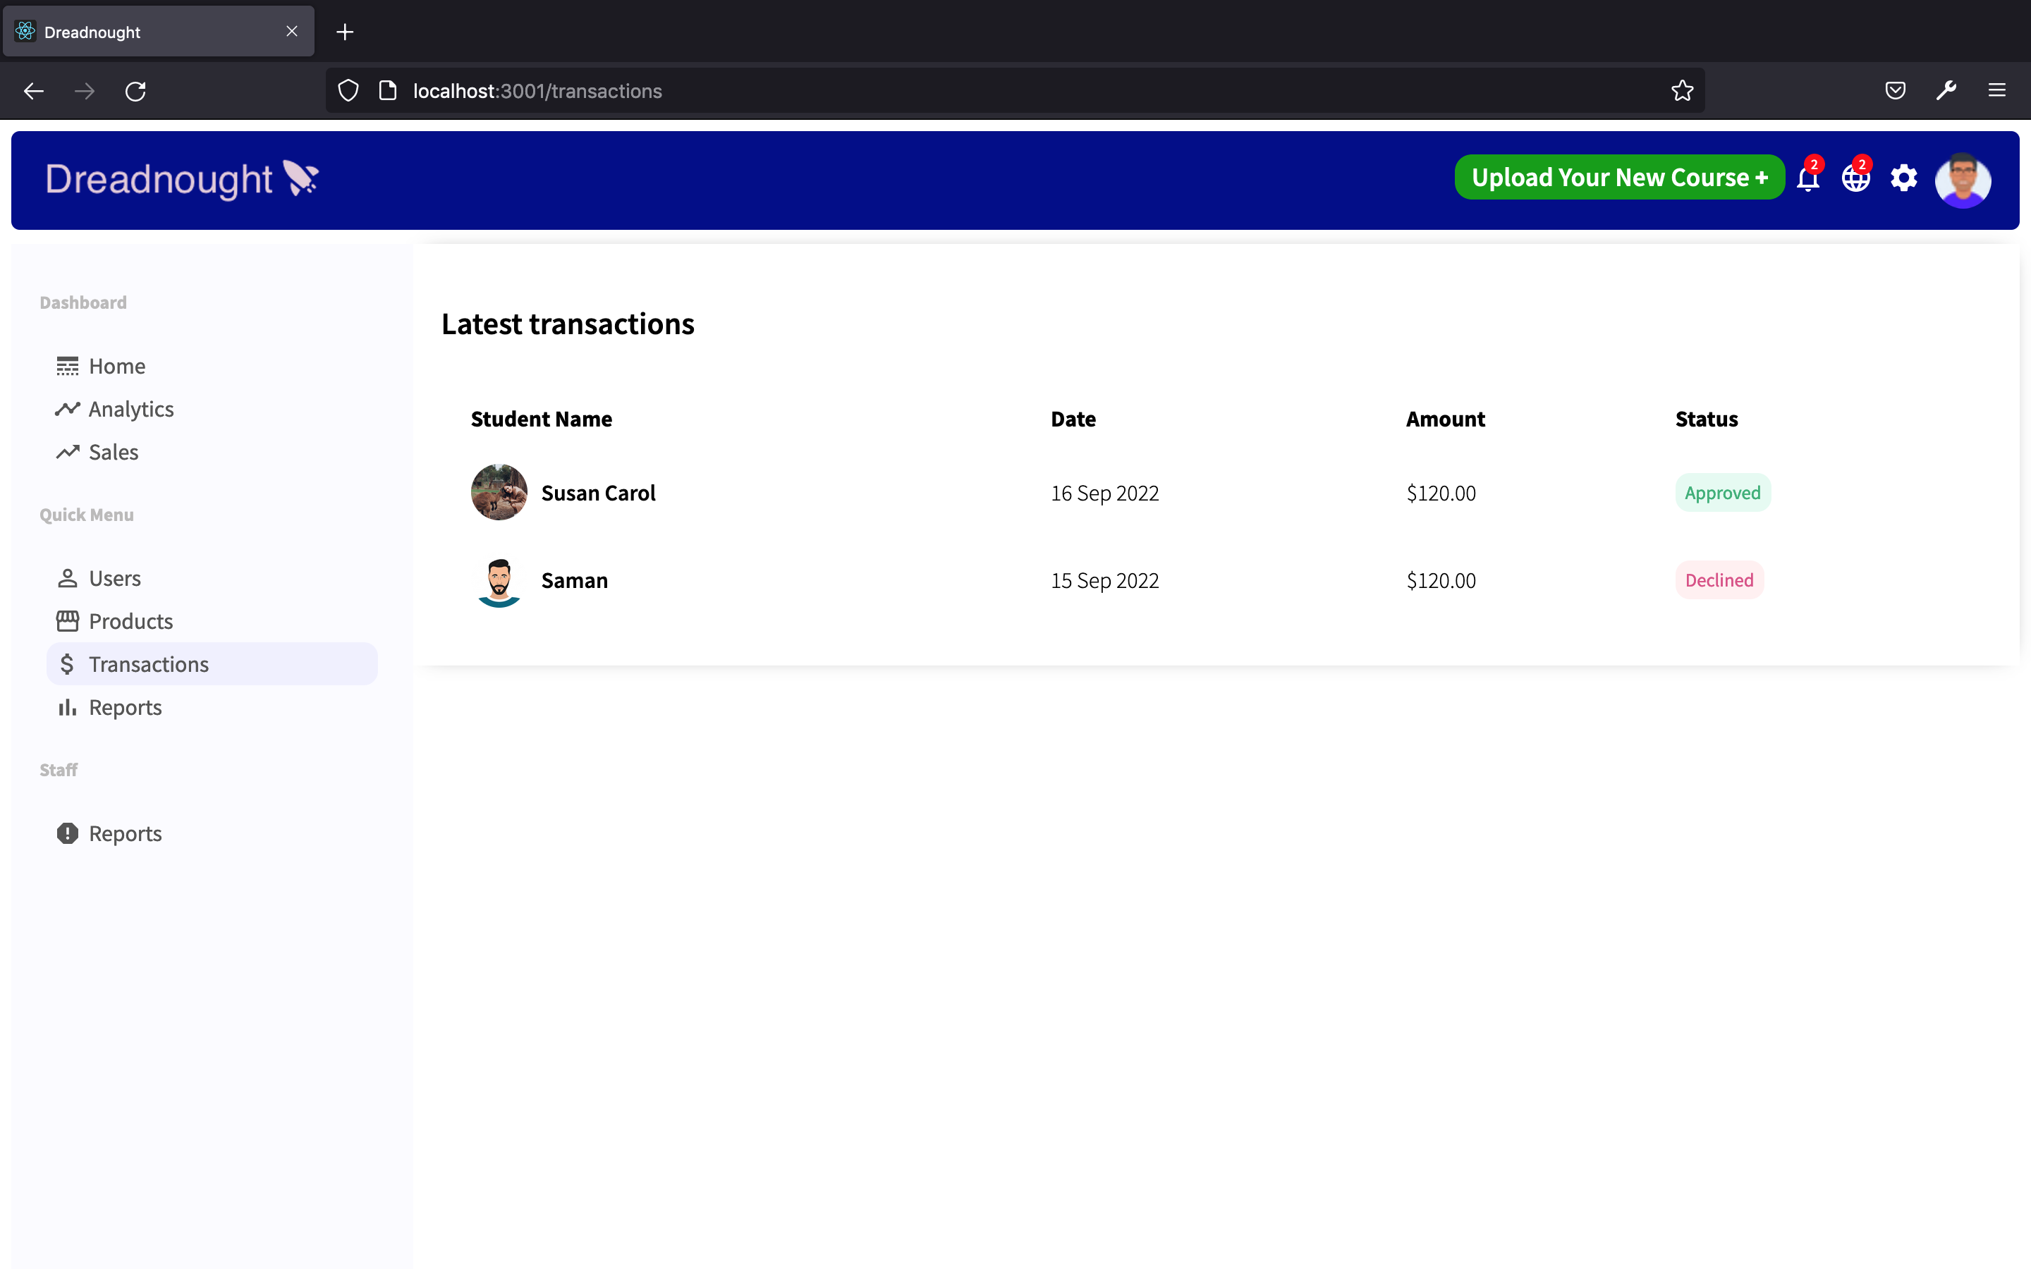The image size is (2031, 1269).
Task: Click Upload Your New Course button
Action: click(1619, 177)
